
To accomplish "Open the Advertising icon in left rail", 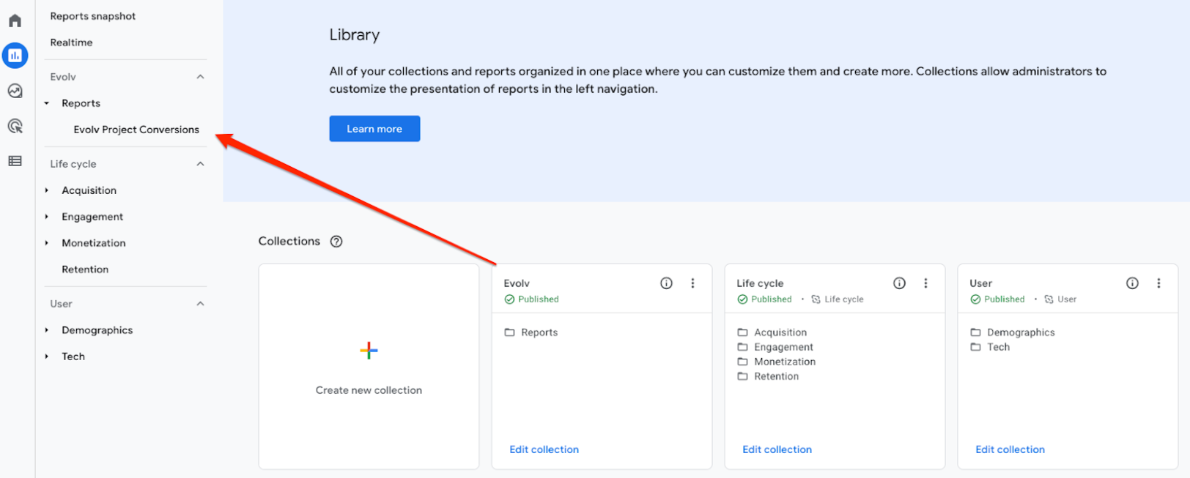I will point(15,126).
